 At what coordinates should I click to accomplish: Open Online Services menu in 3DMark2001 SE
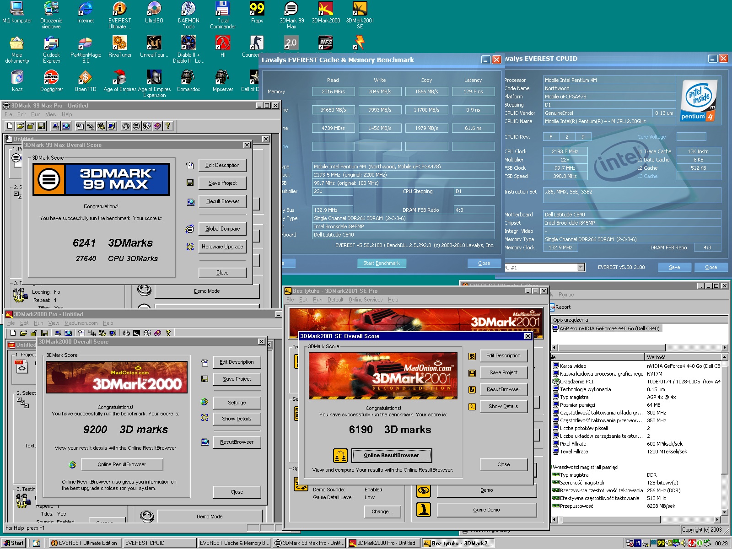[x=366, y=300]
